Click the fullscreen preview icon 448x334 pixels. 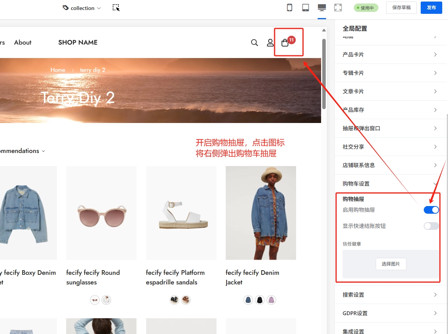338,8
